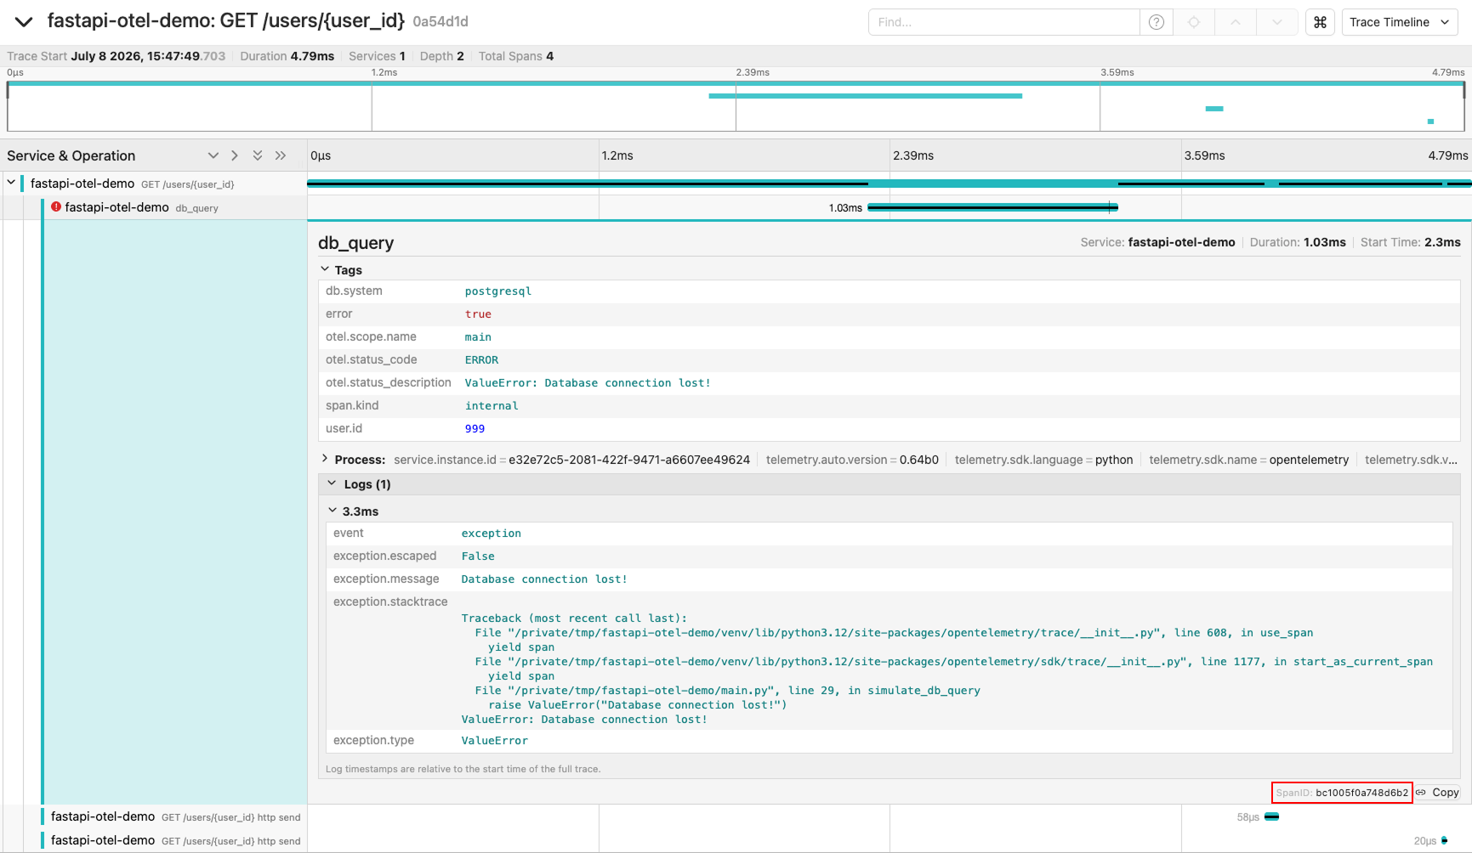Click the exception.type ValueError value

click(x=495, y=741)
